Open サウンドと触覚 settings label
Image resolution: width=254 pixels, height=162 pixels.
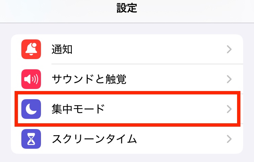(x=89, y=79)
